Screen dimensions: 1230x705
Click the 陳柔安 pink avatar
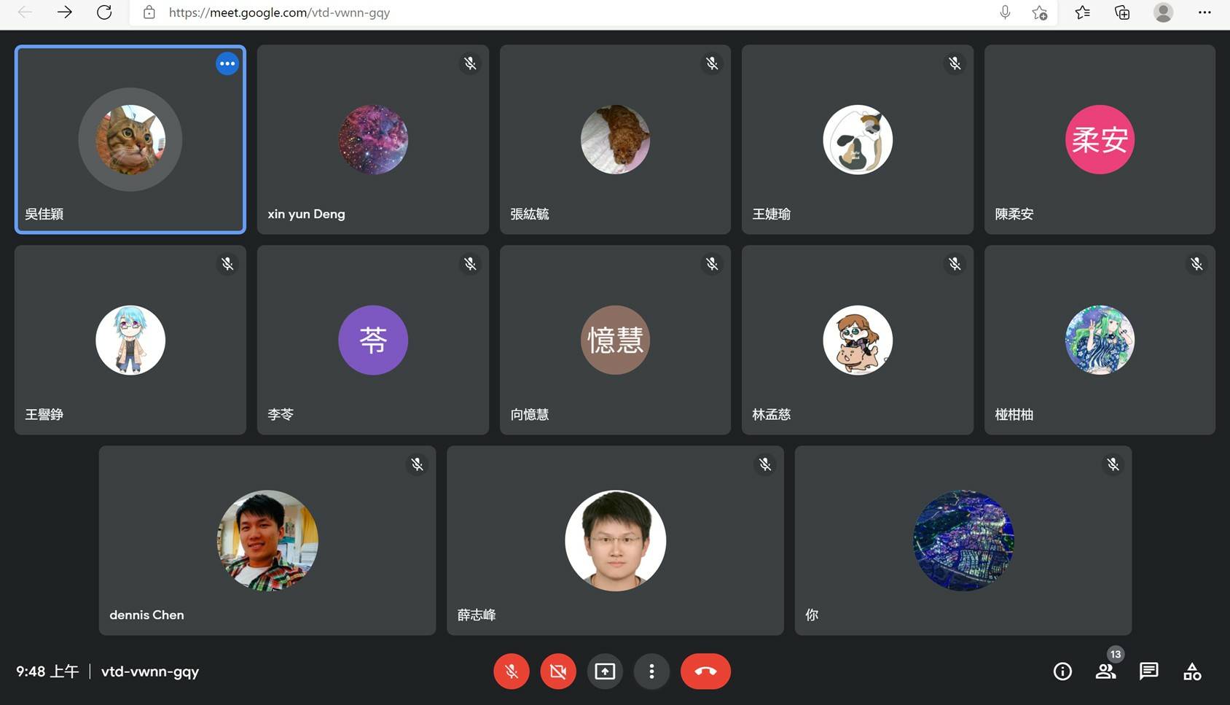(1100, 139)
